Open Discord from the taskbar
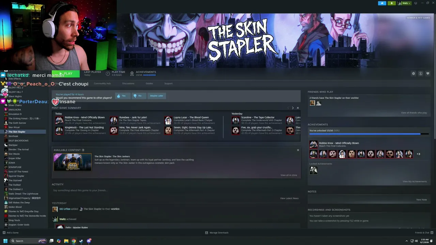The image size is (436, 245). 89,241
